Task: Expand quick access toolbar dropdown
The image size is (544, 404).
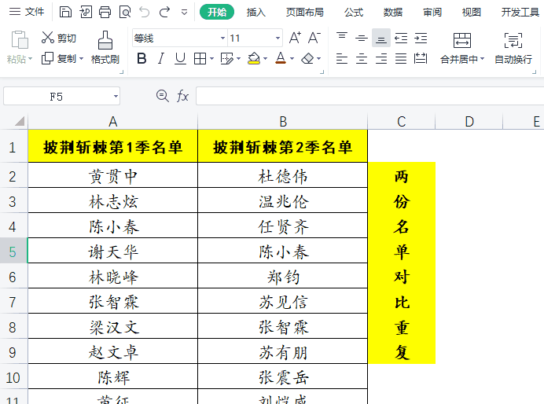Action: coord(184,13)
